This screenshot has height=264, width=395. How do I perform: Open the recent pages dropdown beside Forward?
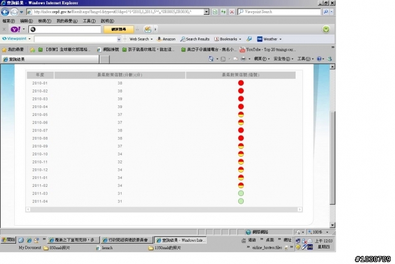point(22,12)
